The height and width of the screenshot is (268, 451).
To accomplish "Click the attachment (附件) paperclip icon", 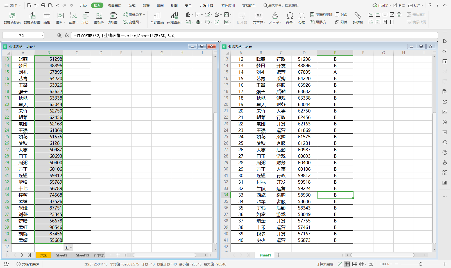I will (341, 22).
